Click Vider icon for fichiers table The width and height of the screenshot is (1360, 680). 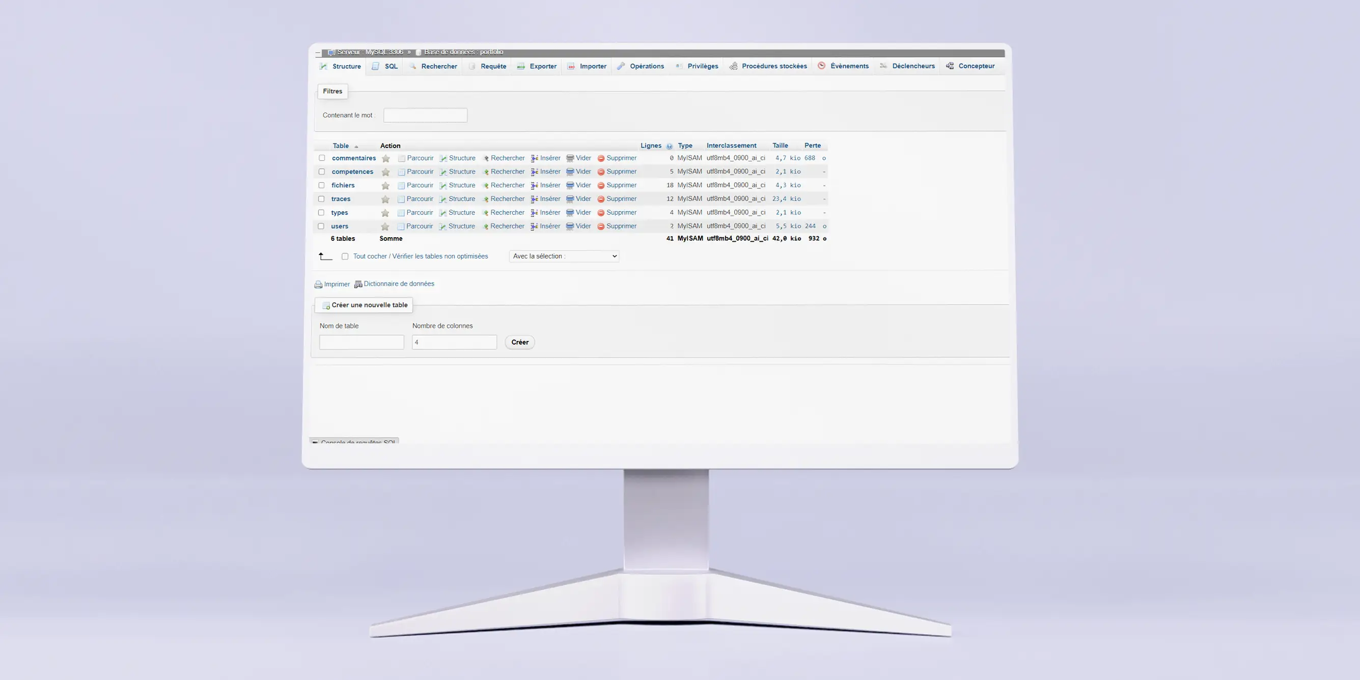(570, 185)
